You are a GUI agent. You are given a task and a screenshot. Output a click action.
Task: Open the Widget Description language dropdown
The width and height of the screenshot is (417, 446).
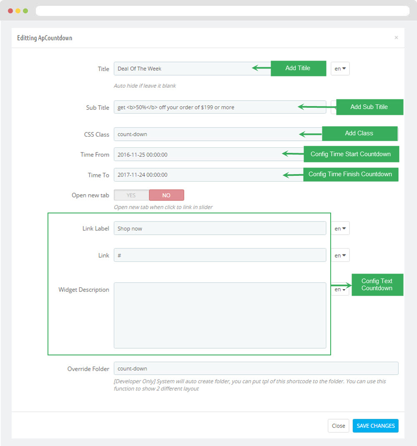pyautogui.click(x=340, y=289)
